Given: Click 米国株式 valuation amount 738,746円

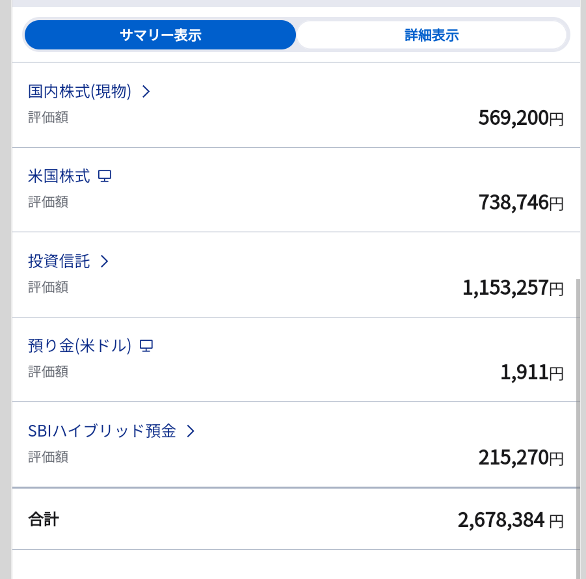Looking at the screenshot, I should tap(520, 202).
